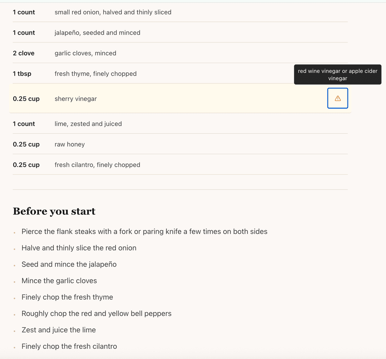Screen dimensions: 386x359
Task: Click 'fresh thyme, finely chopped' ingredient
Action: pyautogui.click(x=96, y=74)
